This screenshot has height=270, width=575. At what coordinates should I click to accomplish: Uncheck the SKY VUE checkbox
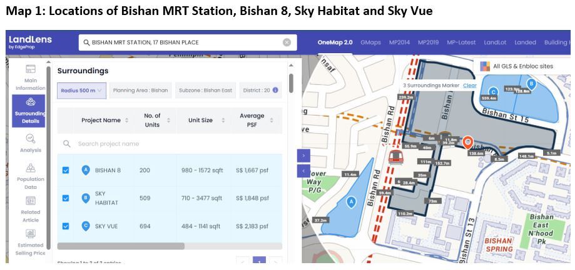pyautogui.click(x=66, y=226)
